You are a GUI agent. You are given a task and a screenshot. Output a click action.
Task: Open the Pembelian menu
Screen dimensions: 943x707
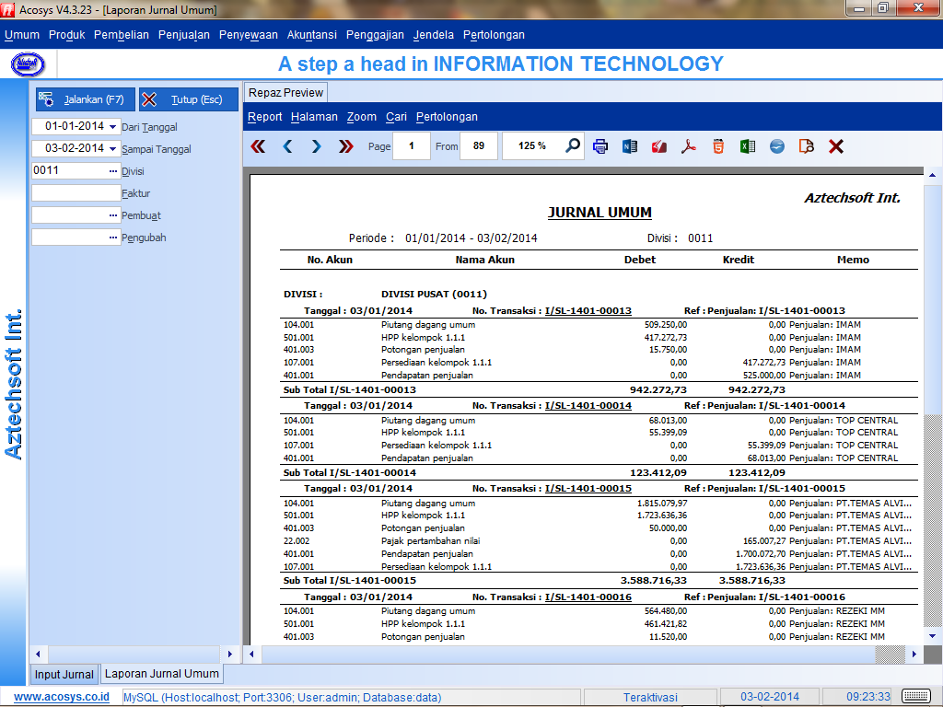tap(121, 35)
